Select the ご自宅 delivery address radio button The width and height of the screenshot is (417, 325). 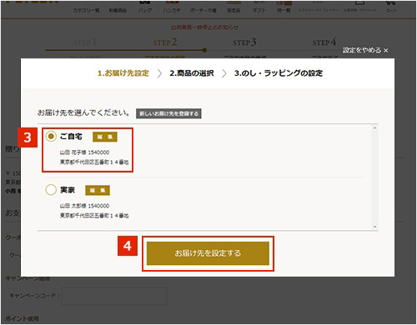click(x=51, y=137)
